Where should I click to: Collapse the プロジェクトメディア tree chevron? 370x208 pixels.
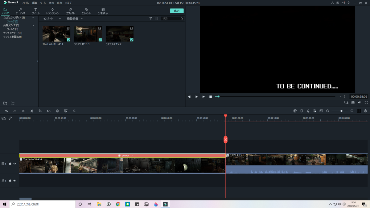(33, 18)
